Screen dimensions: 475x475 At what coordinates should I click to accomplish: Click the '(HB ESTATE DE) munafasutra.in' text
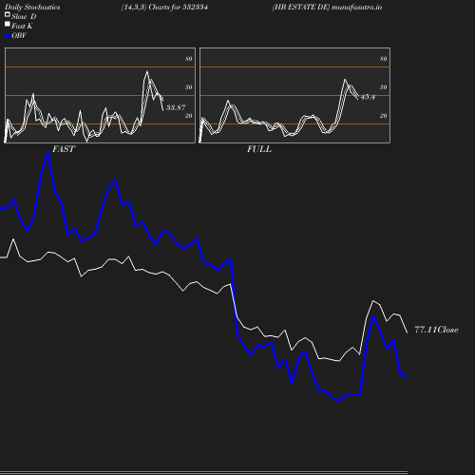pyautogui.click(x=327, y=7)
